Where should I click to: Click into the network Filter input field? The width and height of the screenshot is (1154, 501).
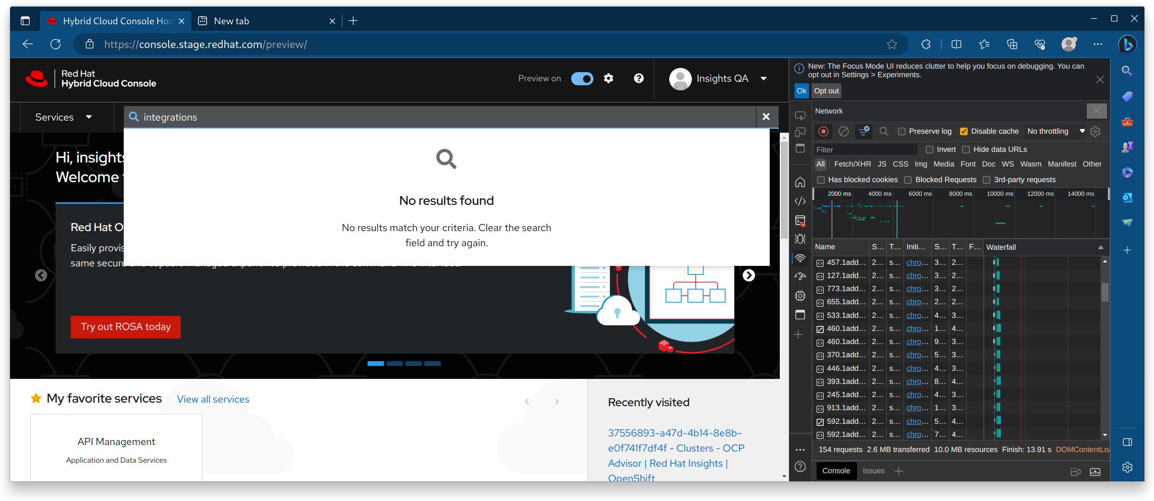point(866,149)
